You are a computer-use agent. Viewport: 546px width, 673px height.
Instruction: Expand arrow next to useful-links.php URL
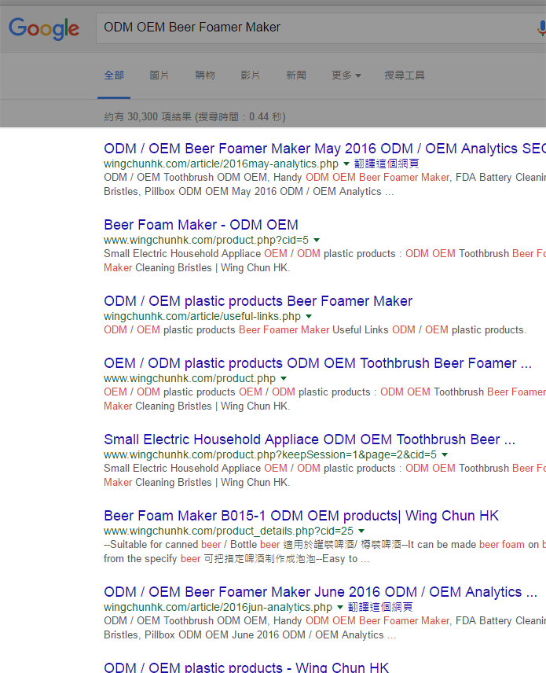[x=309, y=316]
